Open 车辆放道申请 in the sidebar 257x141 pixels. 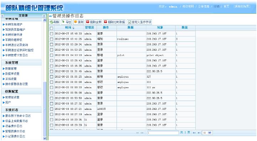14,34
